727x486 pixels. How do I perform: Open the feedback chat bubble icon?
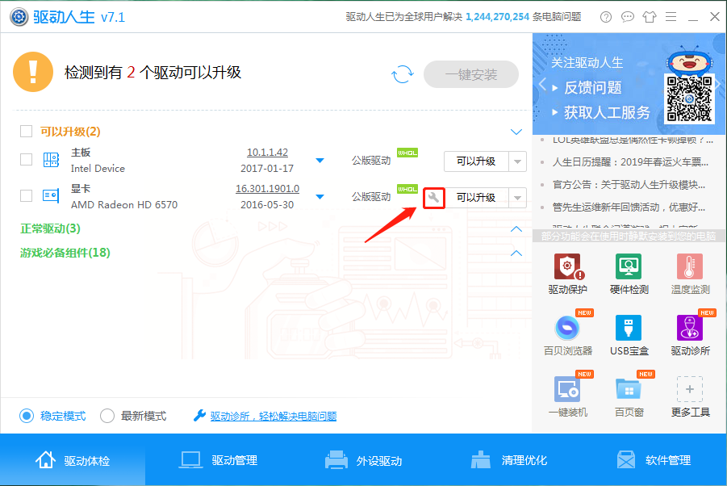tap(627, 17)
